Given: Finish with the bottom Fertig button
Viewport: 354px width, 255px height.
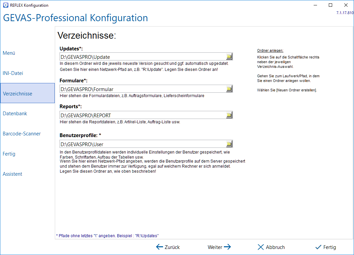Looking at the screenshot, I should [x=325, y=247].
